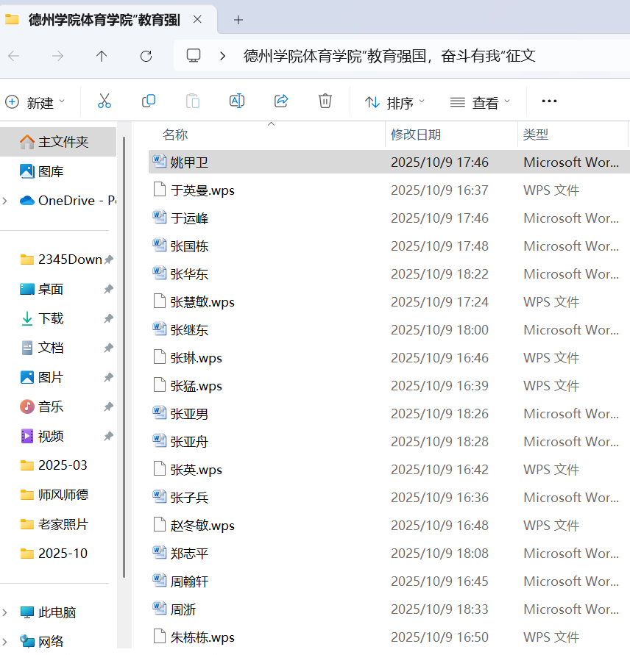
Task: Click the address bar path text
Action: (x=389, y=56)
